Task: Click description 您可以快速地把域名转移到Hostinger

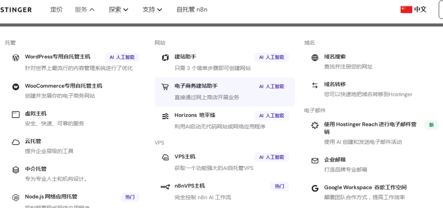Action: click(368, 95)
